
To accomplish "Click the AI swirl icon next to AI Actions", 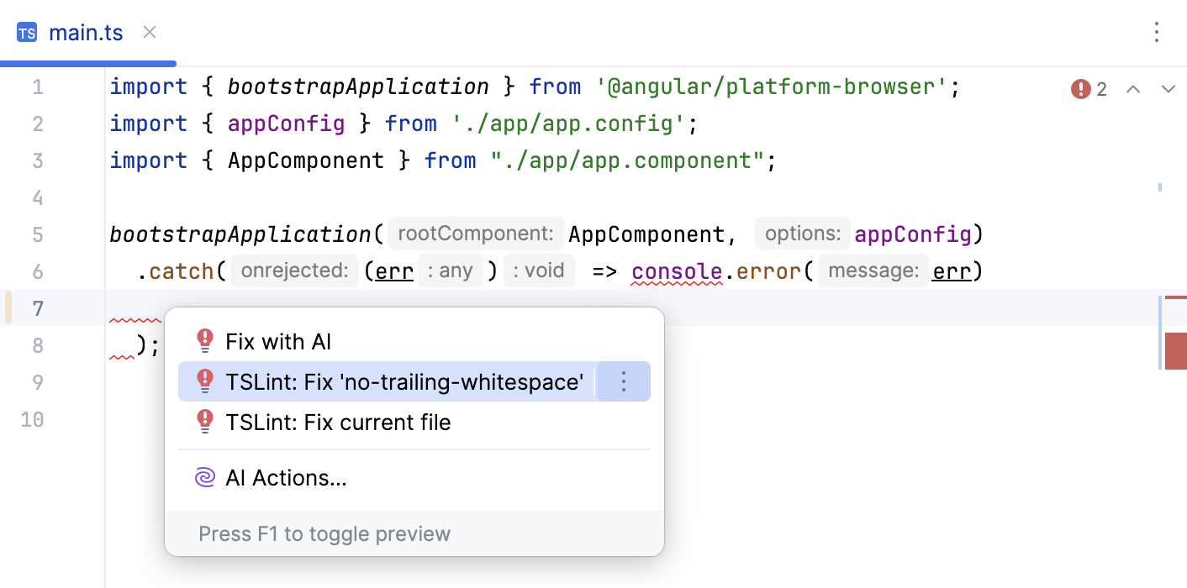I will coord(203,477).
